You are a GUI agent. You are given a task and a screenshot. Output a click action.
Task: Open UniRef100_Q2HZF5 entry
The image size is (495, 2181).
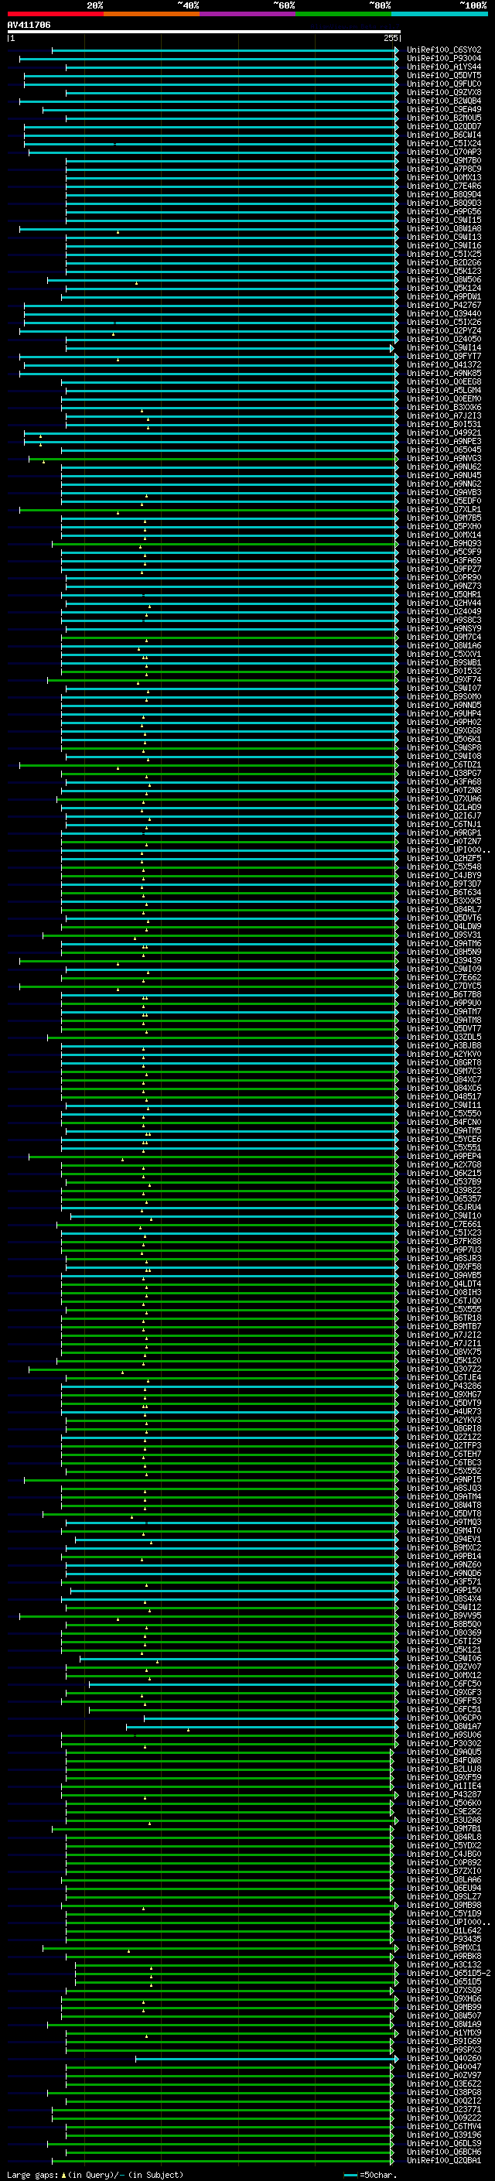(x=443, y=859)
